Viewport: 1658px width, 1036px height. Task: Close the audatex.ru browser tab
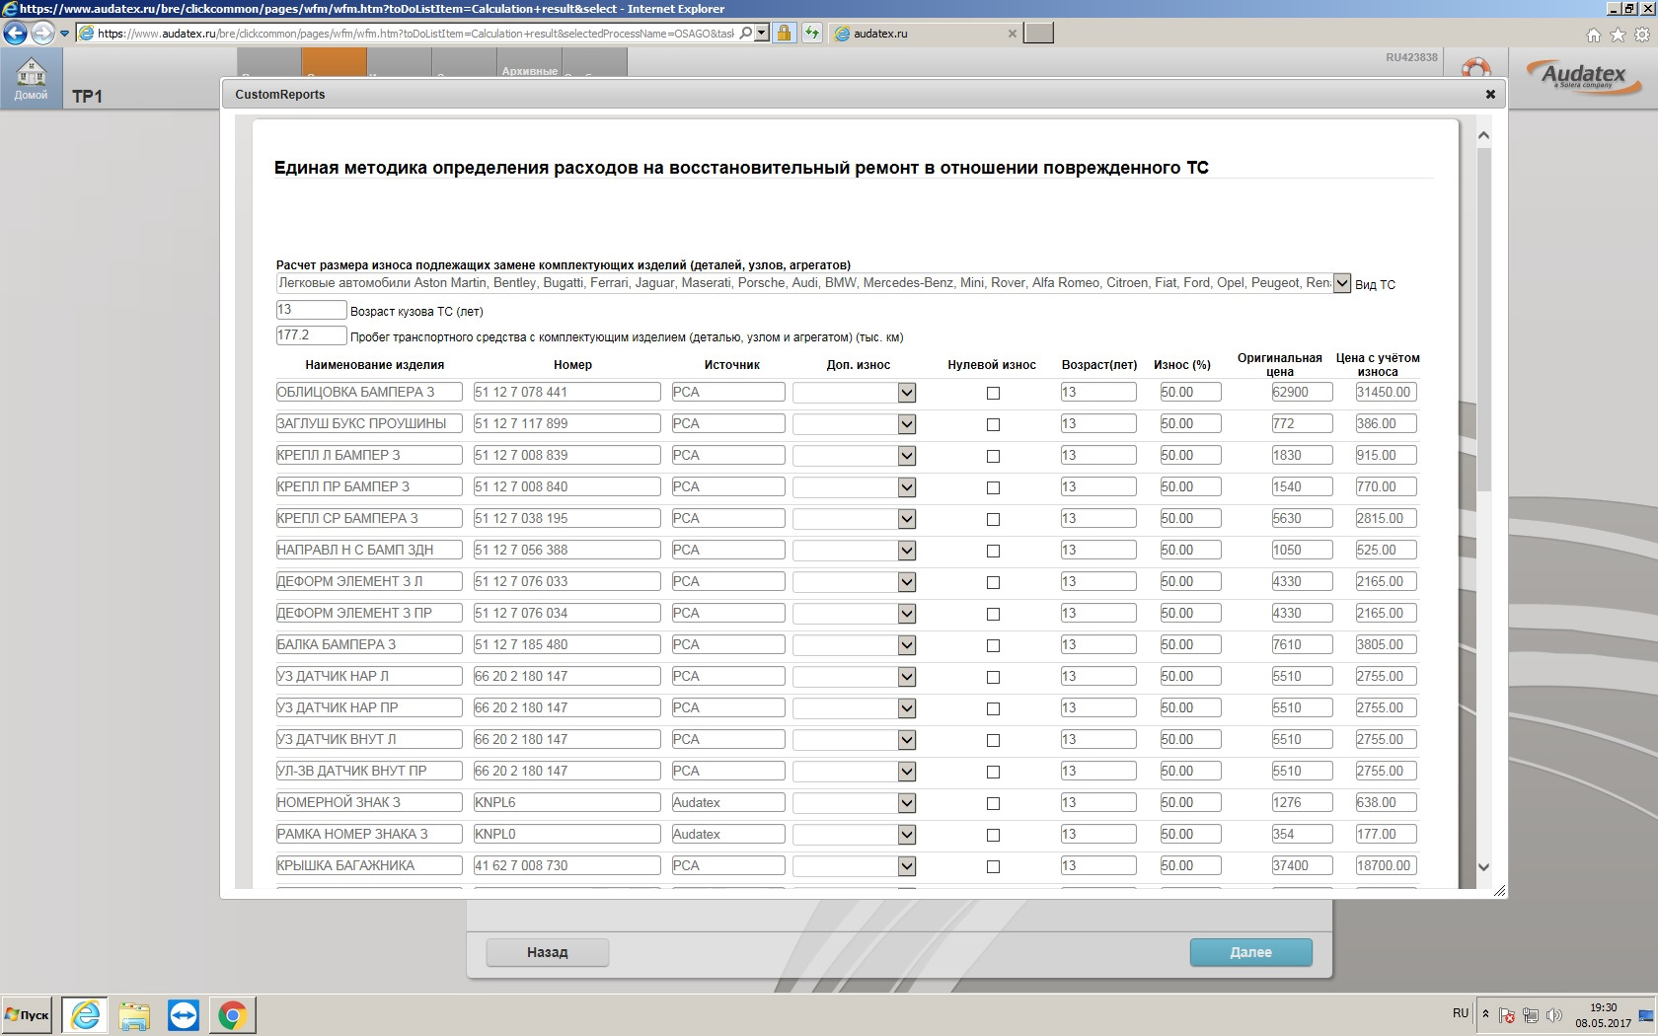tap(1012, 34)
